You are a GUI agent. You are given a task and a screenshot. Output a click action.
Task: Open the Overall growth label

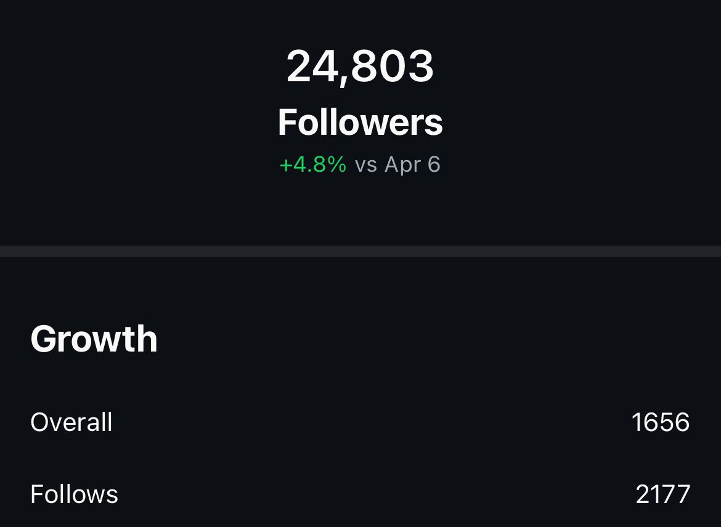(71, 422)
